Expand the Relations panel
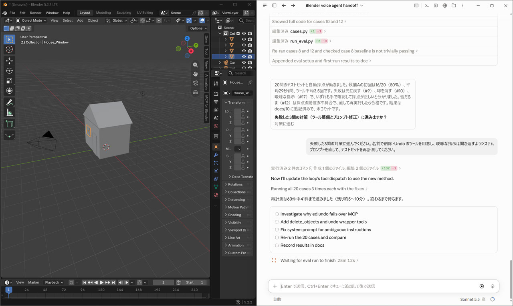The image size is (513, 306). [237, 185]
